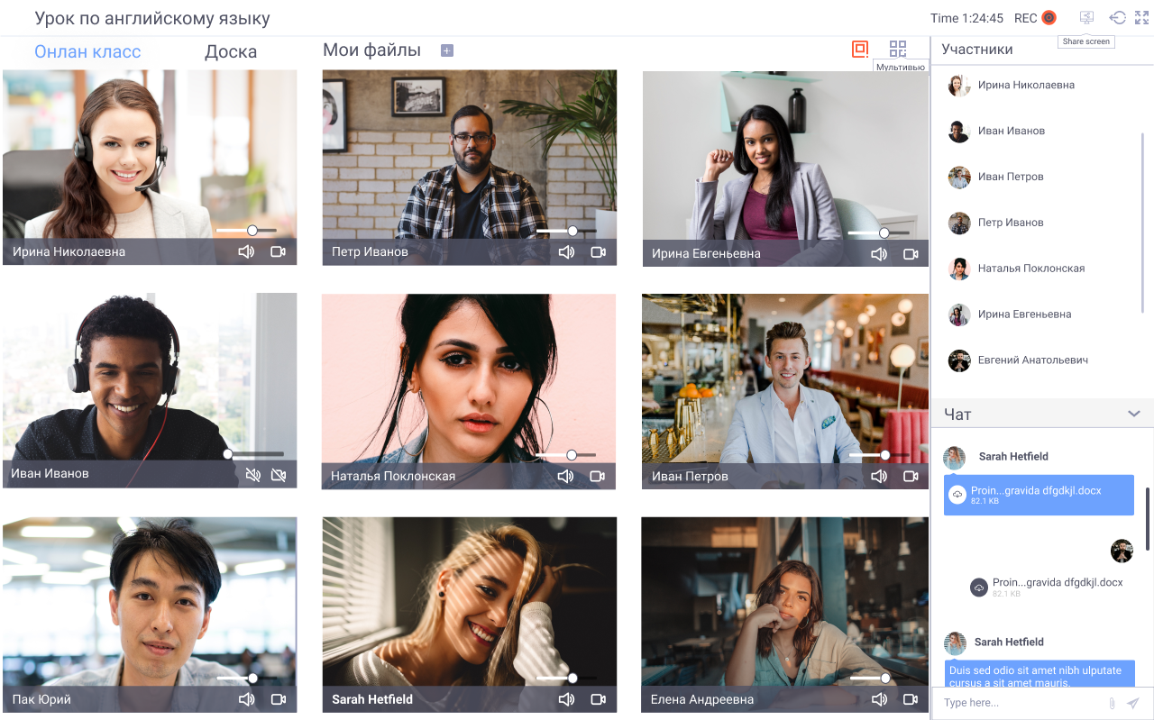Switch to the Доска tab

coord(231,51)
